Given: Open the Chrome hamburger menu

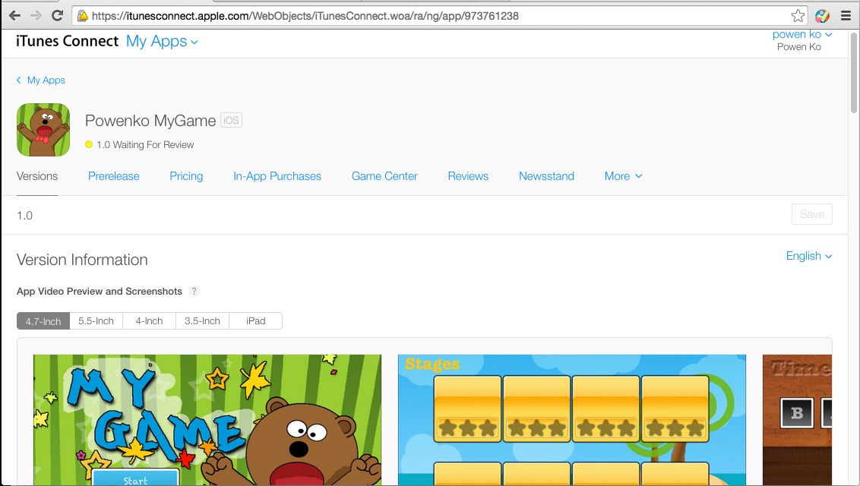Looking at the screenshot, I should pyautogui.click(x=846, y=16).
